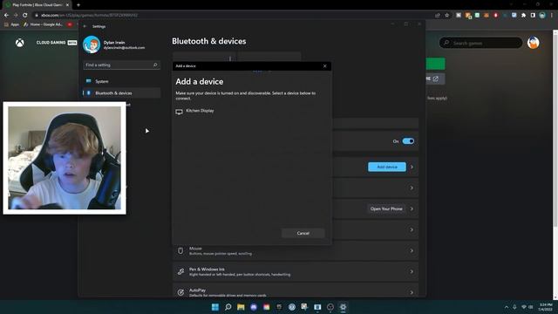558x314 pixels.
Task: Click the Chrome profile avatar in toolbar
Action: (542, 16)
